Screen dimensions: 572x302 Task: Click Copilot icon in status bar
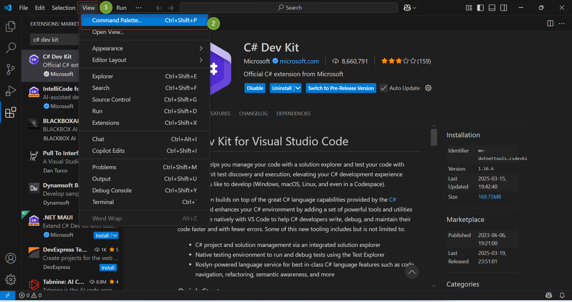(549, 295)
